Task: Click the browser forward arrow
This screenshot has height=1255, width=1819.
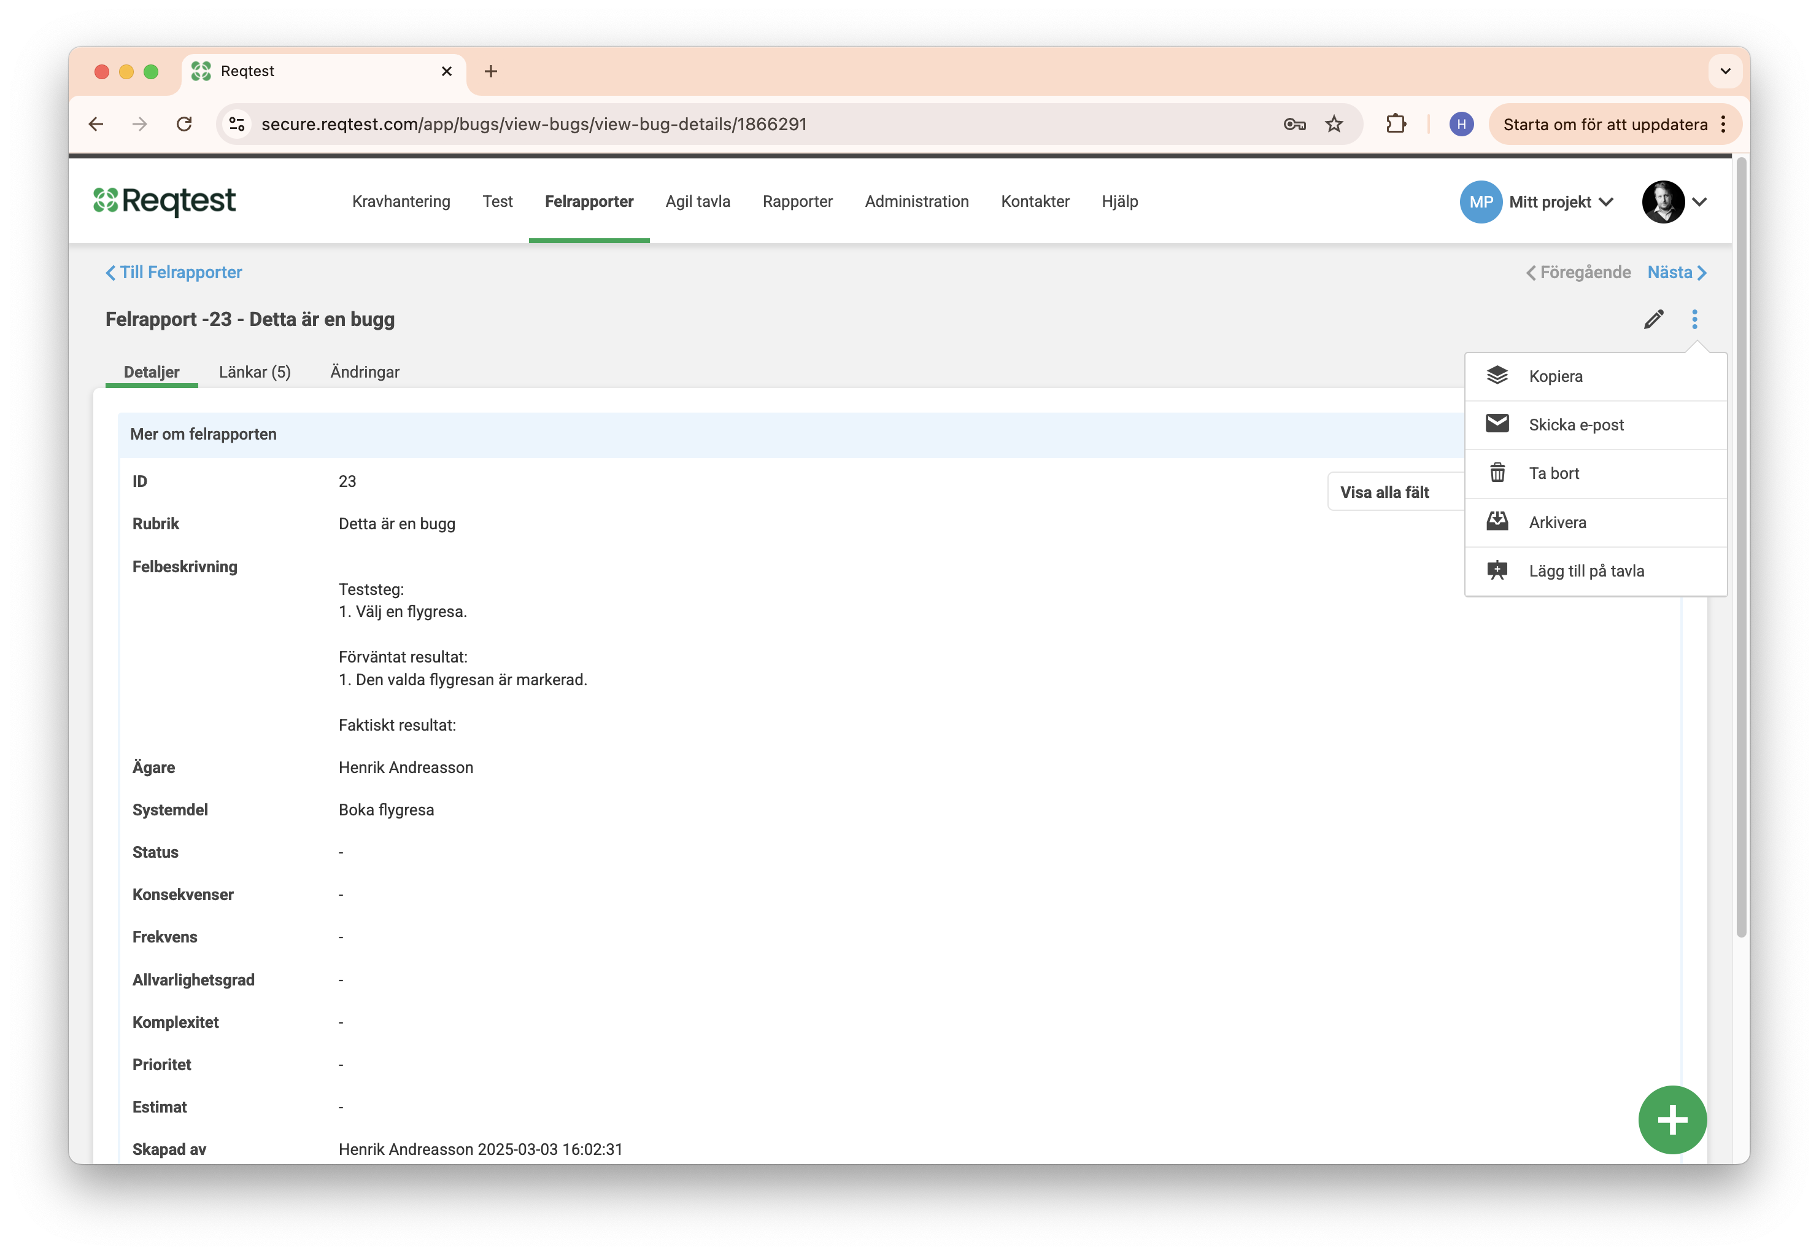Action: pos(139,124)
